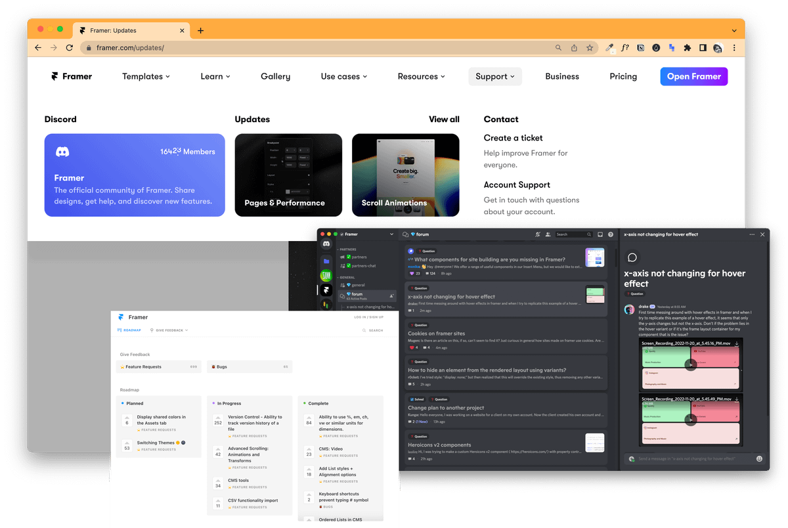
Task: Open the thread's three-dot more options
Action: (x=752, y=234)
